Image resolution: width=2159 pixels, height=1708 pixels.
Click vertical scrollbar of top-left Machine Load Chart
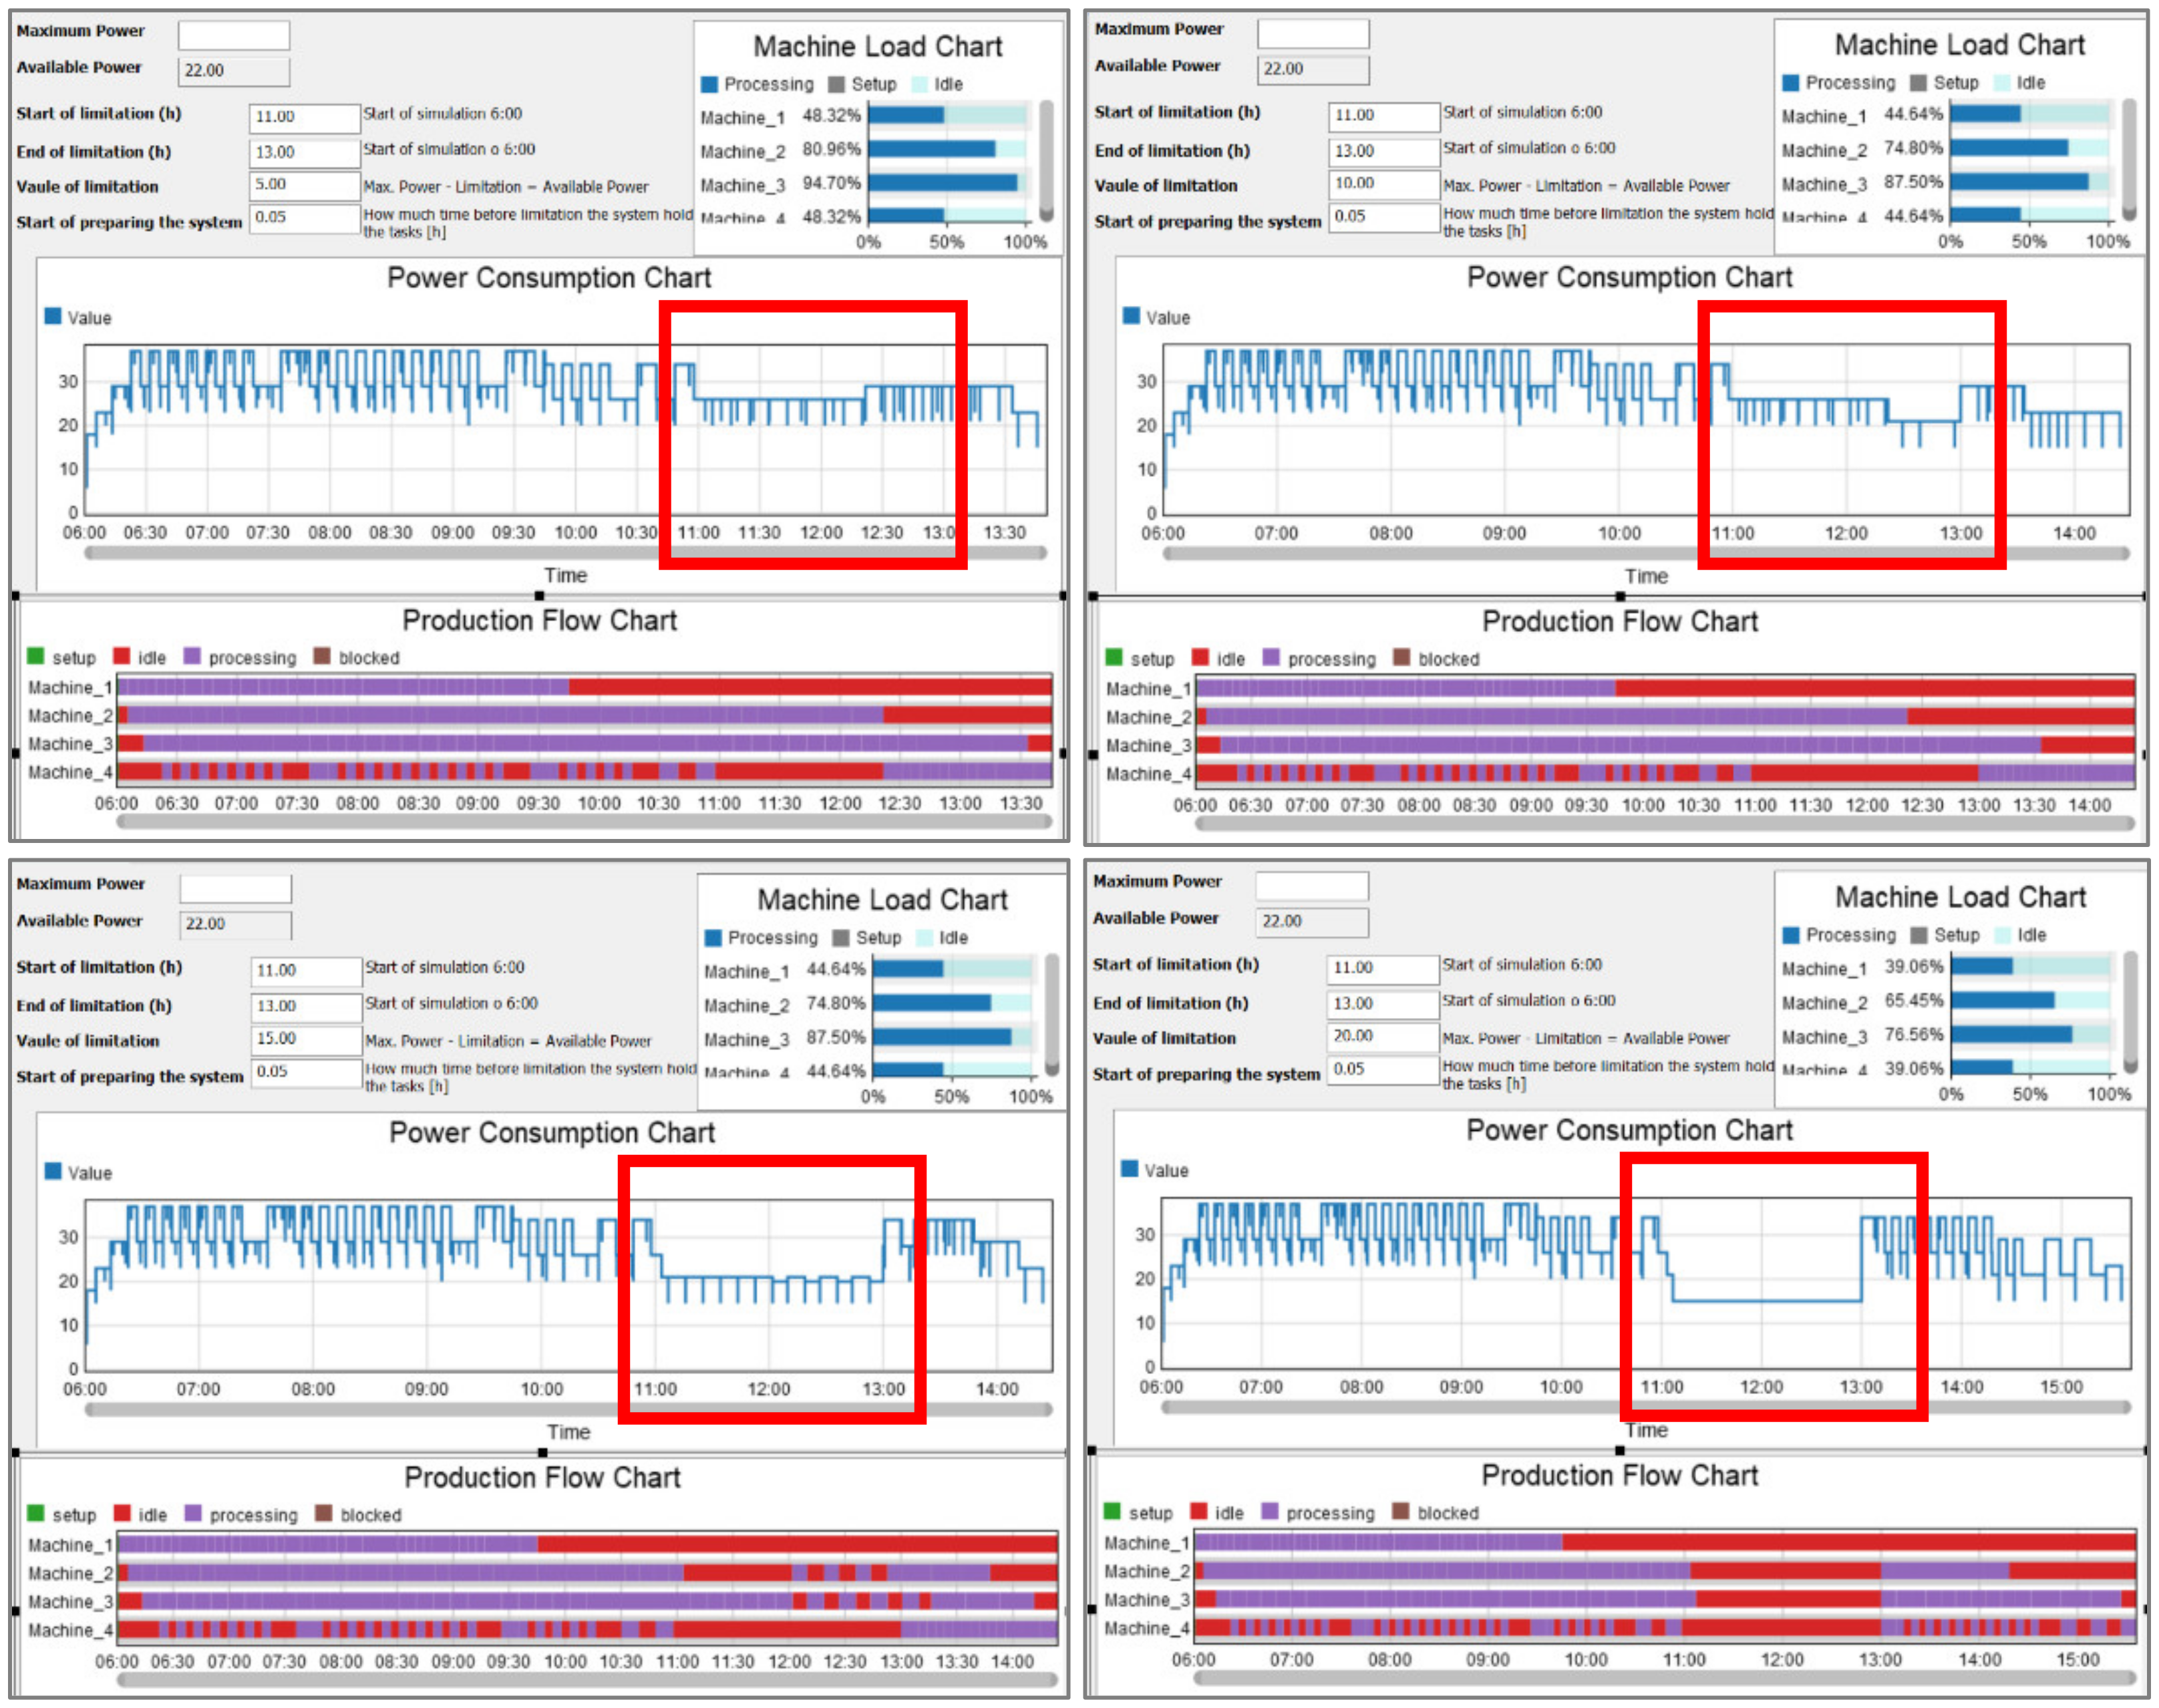click(x=1046, y=160)
